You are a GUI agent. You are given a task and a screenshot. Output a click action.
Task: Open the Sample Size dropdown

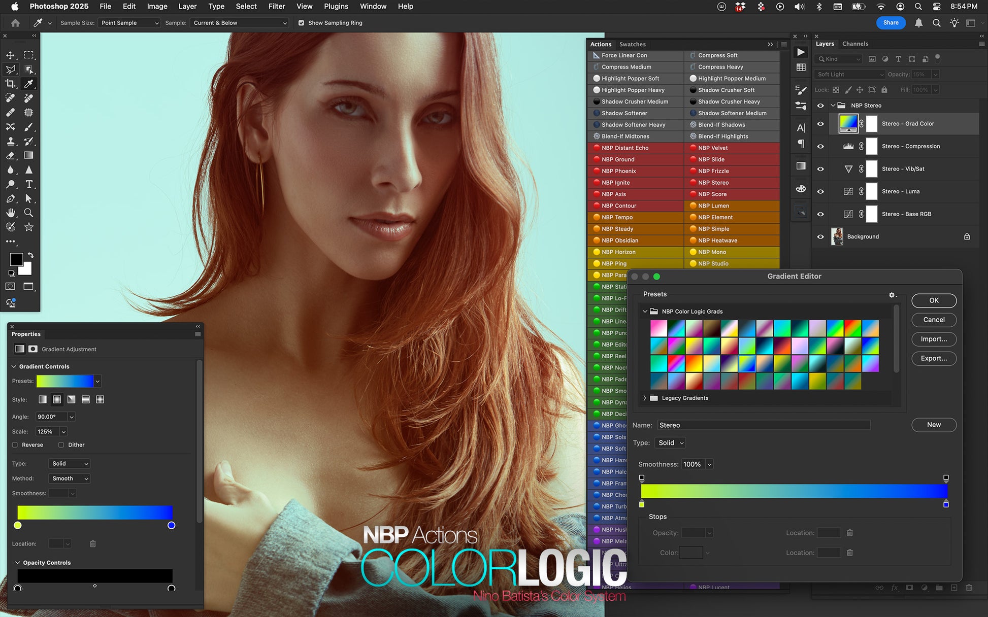click(129, 23)
